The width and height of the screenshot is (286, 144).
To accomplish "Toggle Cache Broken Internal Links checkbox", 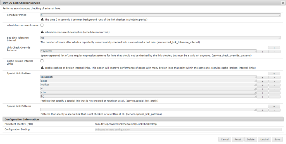I will [42, 61].
